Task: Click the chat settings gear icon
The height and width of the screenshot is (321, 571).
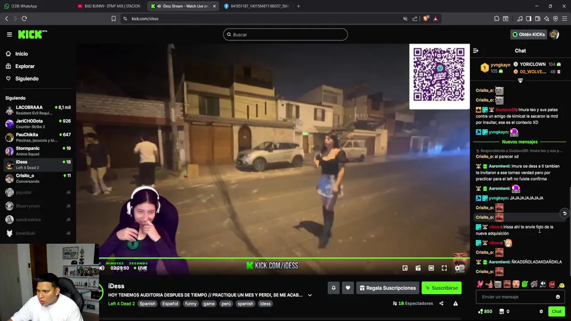Action: 541,312
